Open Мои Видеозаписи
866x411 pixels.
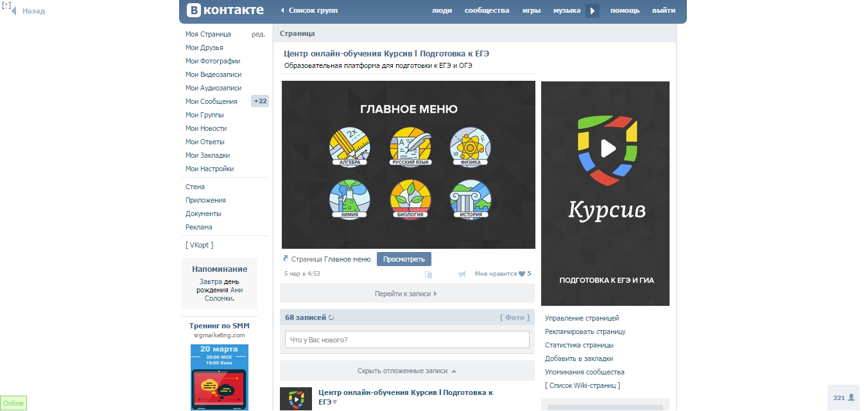213,74
